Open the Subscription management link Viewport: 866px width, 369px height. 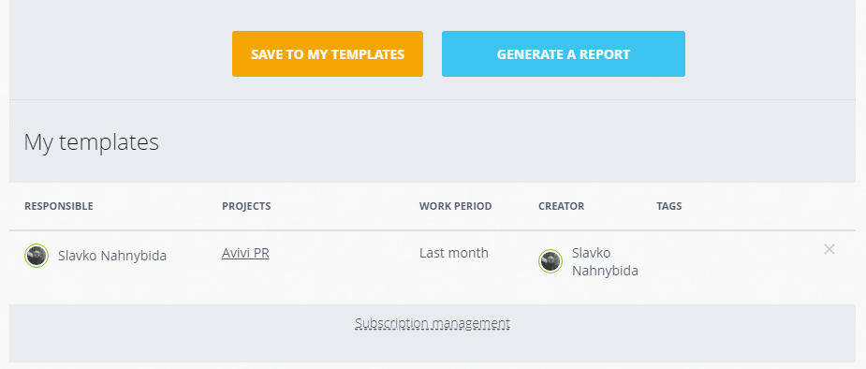[433, 322]
